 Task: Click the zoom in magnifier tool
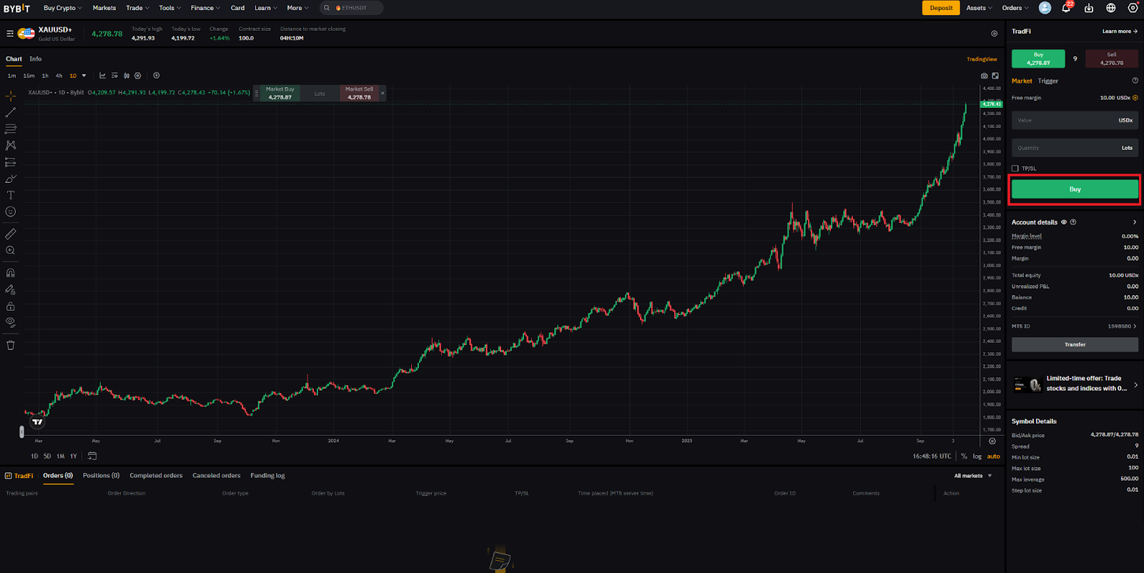coord(11,251)
